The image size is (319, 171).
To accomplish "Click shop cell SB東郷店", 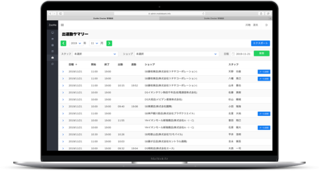I will (158, 107).
